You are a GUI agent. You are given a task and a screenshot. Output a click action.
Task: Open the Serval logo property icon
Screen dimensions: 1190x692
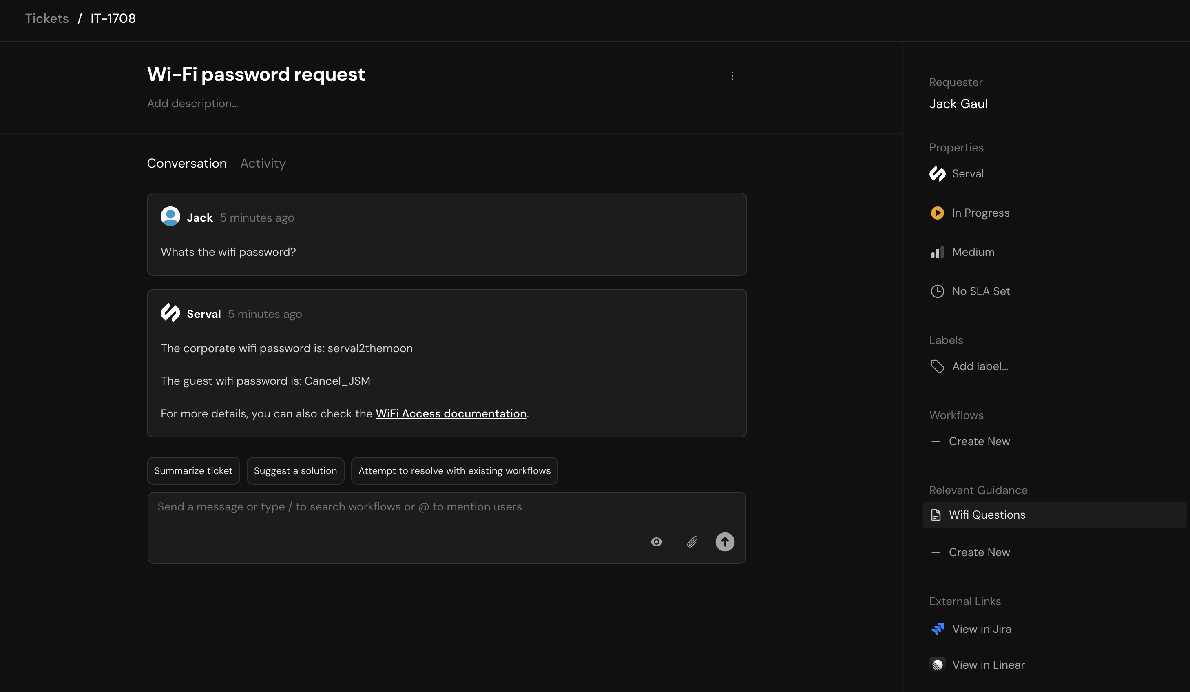938,174
